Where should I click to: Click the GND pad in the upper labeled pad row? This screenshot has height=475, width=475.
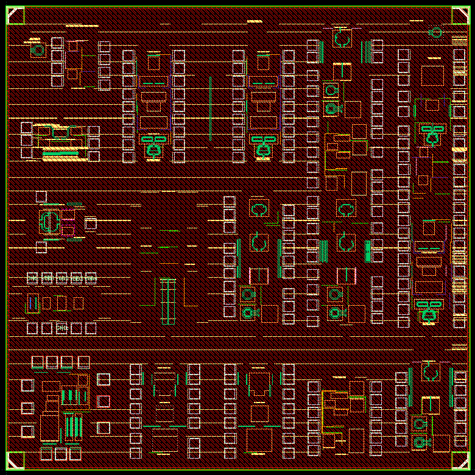click(x=32, y=278)
